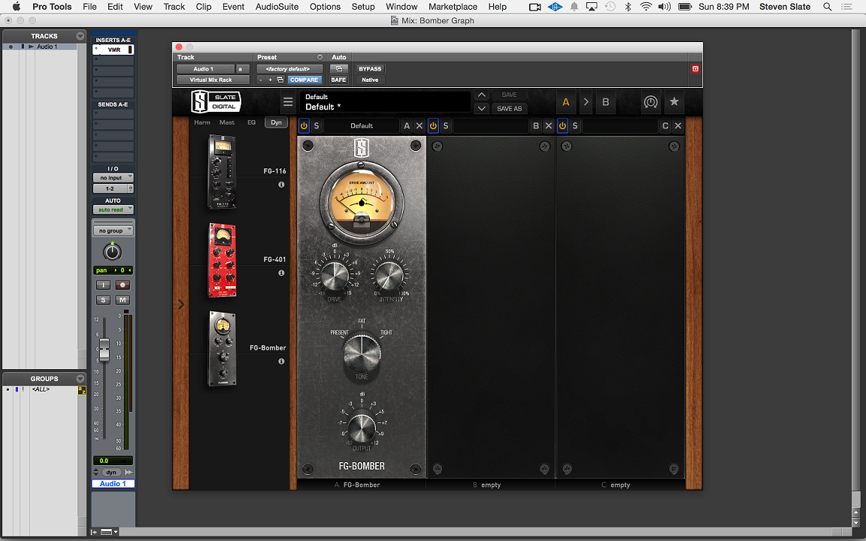This screenshot has height=541, width=866.
Task: Click the Audio 1 volume fader
Action: click(x=104, y=349)
